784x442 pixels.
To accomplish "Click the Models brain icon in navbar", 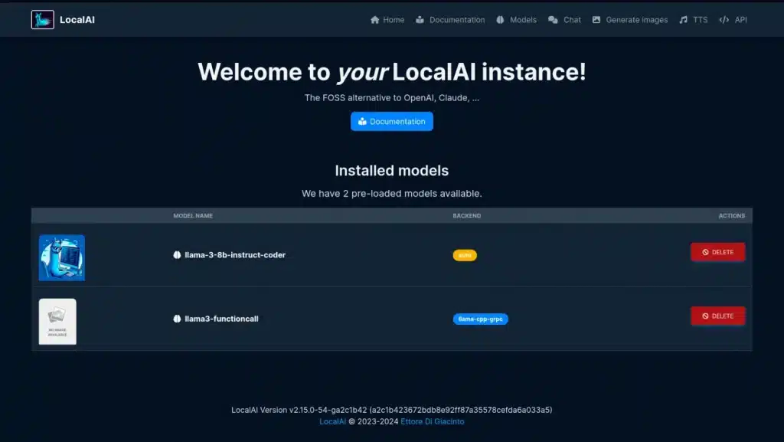I will tap(500, 20).
